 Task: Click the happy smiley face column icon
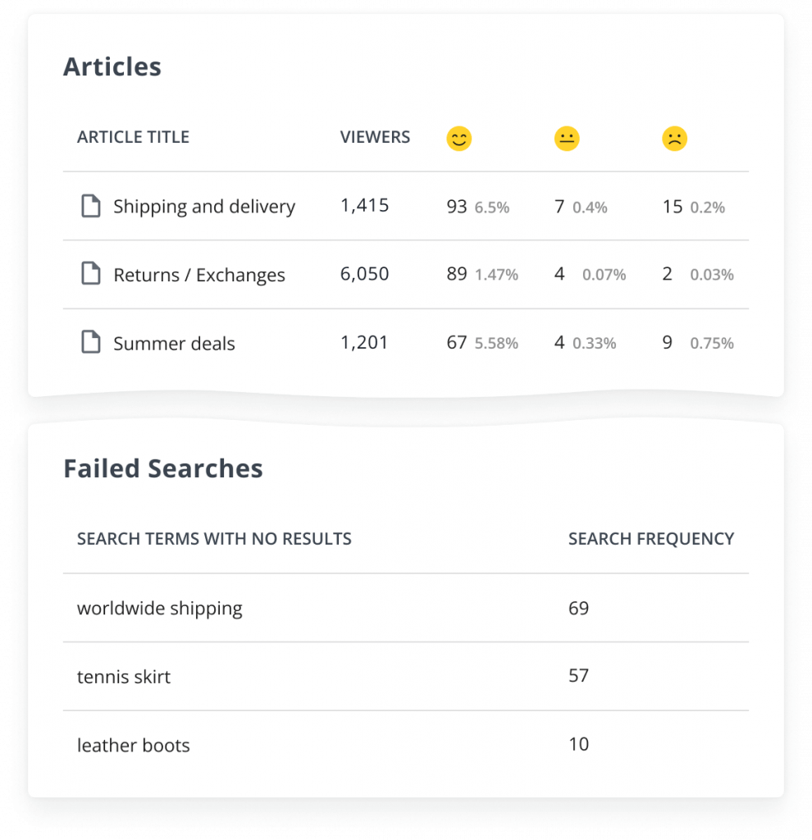click(459, 139)
